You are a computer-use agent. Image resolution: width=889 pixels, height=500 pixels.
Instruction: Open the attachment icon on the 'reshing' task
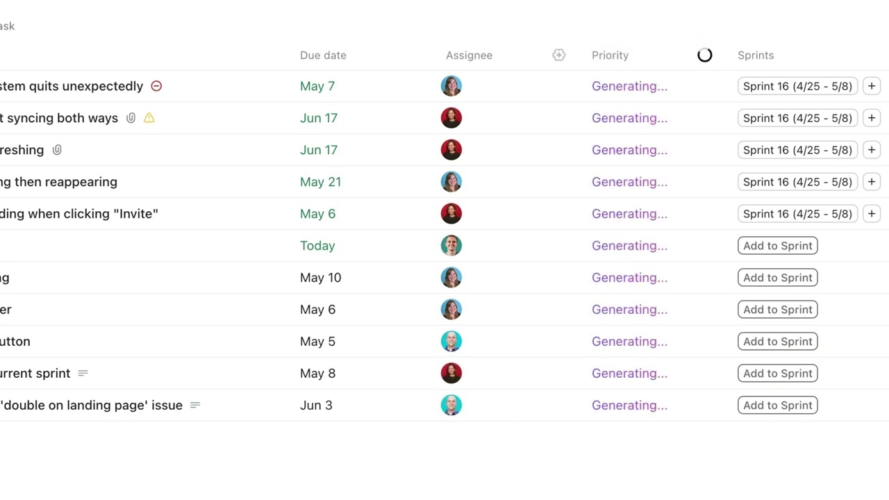point(57,150)
